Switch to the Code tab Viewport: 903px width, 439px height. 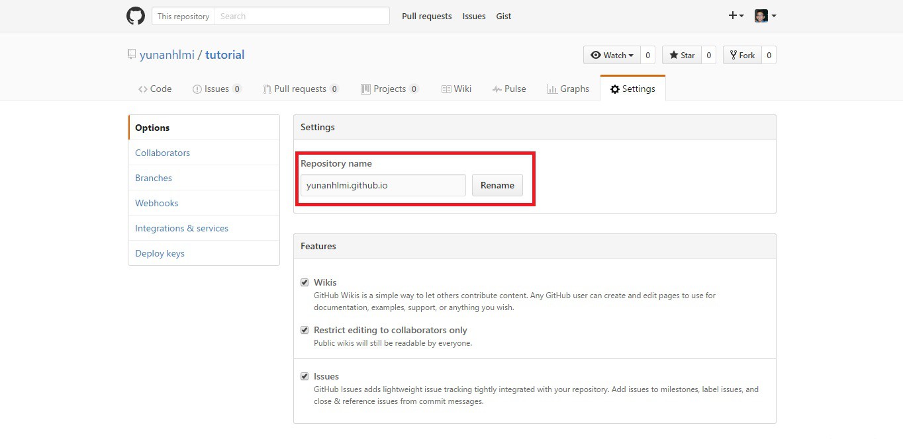(155, 89)
